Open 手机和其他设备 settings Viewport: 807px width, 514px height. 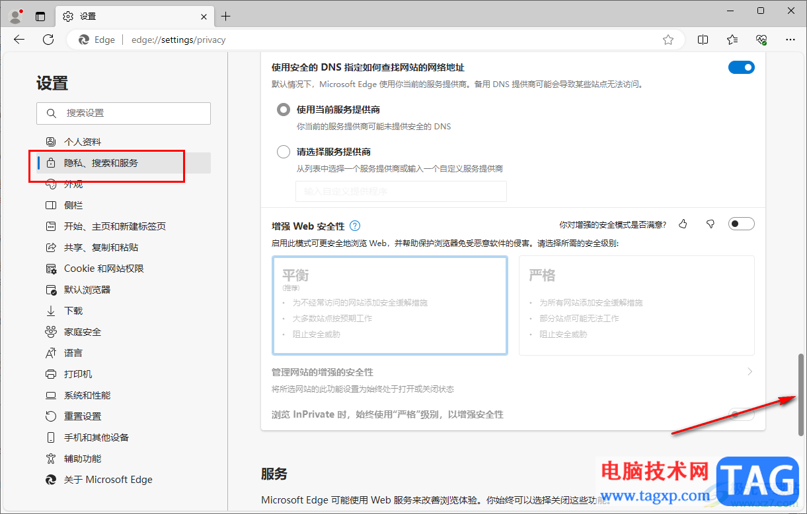click(124, 437)
